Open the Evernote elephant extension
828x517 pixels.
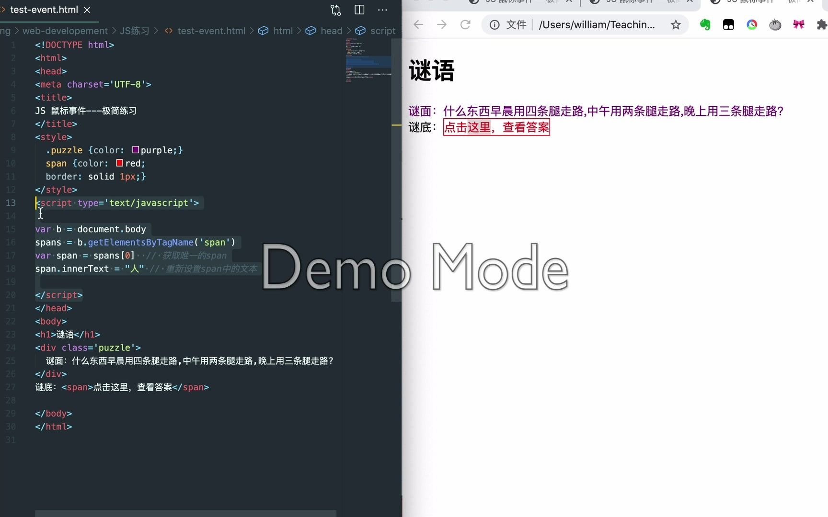705,24
